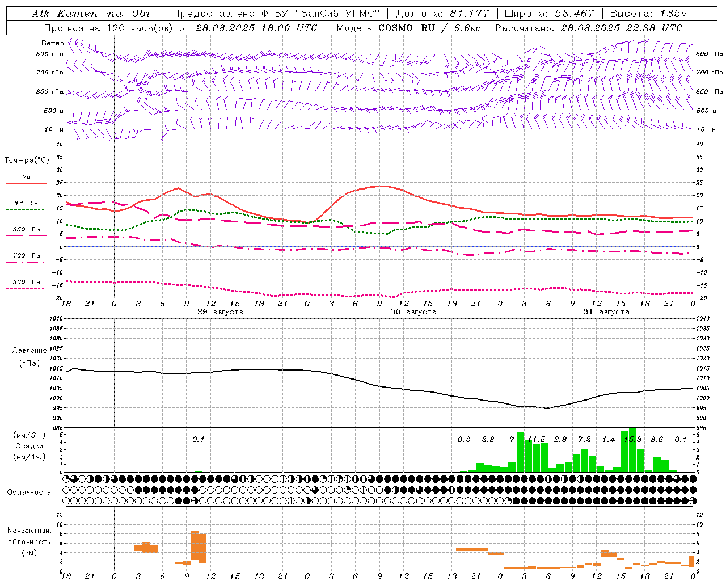Click the 1.4 precipitation value
The height and width of the screenshot is (581, 726).
click(x=609, y=440)
